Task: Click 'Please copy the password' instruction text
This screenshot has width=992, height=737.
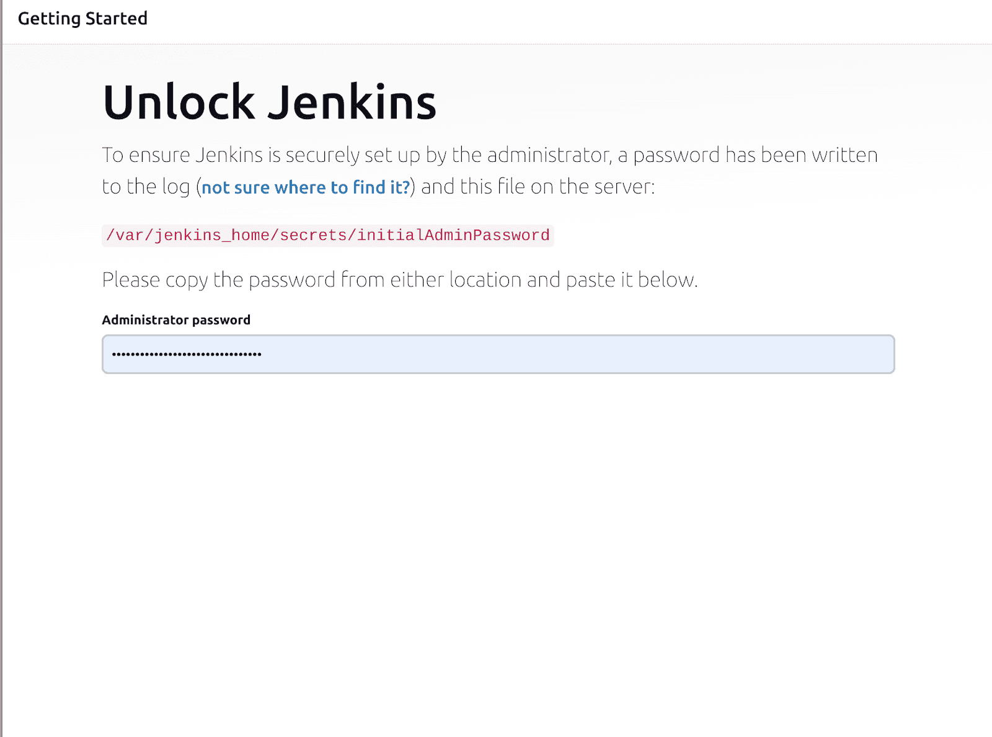Action: click(400, 280)
